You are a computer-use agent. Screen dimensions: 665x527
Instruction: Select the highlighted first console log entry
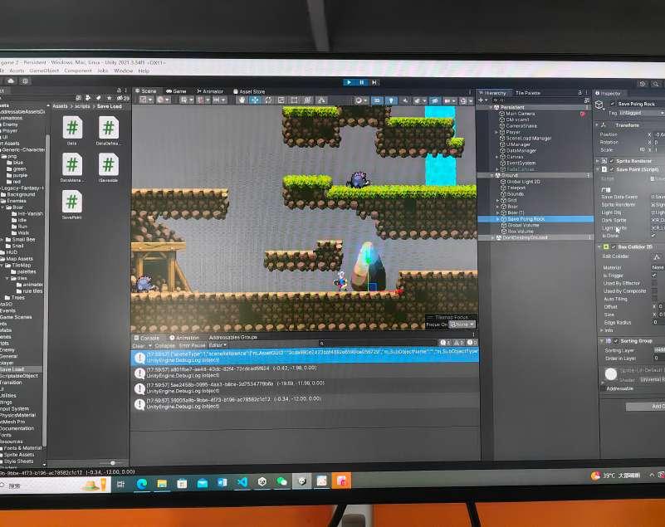(305, 357)
